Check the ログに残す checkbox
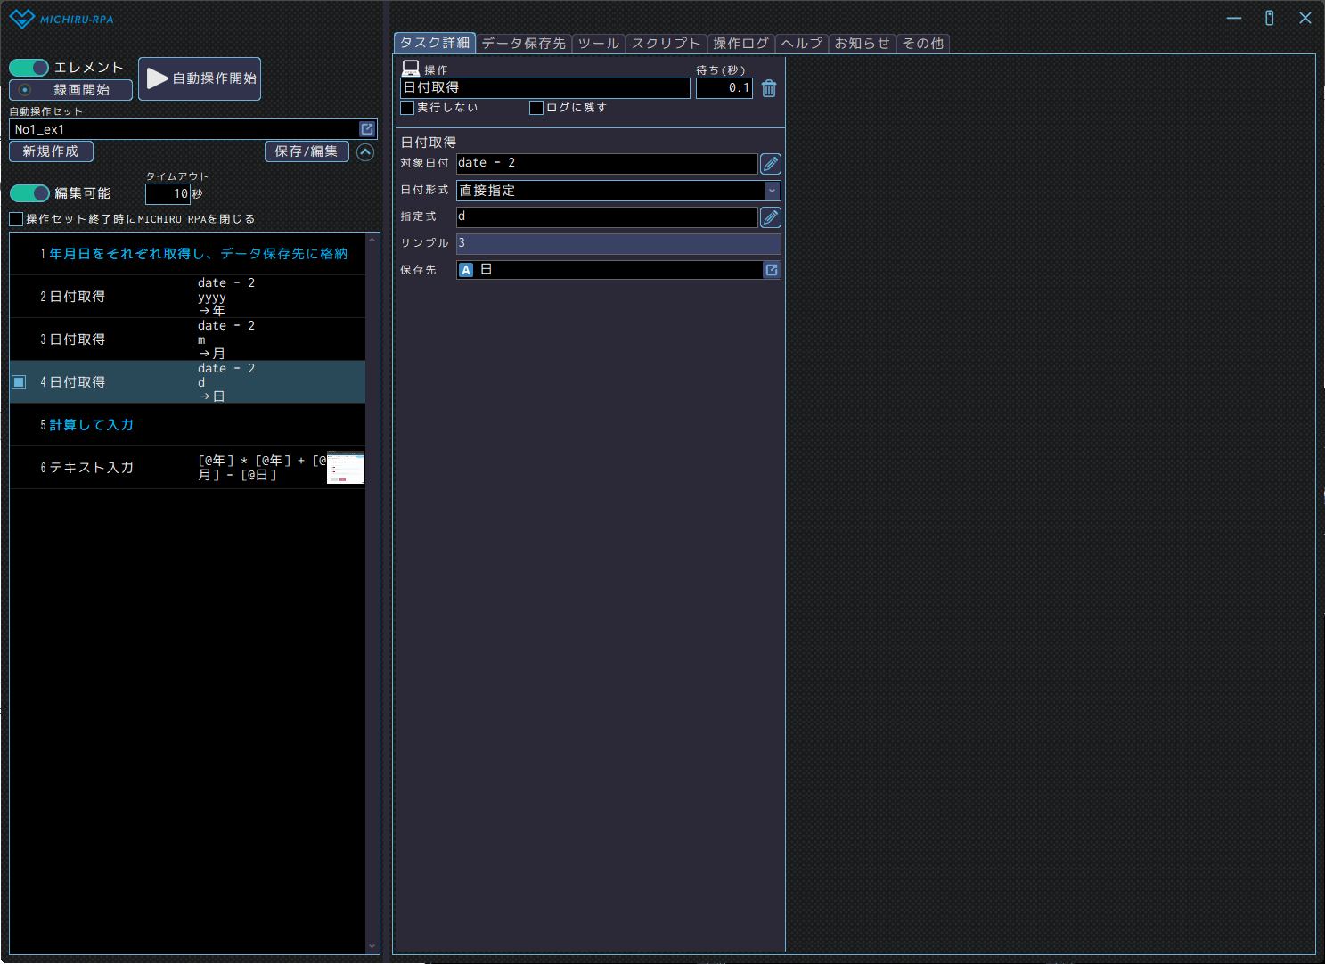This screenshot has height=964, width=1325. pos(536,108)
